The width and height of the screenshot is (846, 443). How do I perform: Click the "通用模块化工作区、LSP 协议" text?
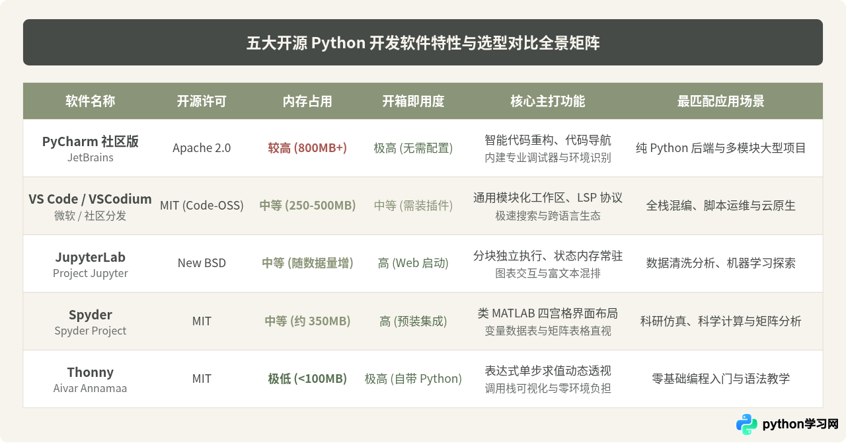[x=548, y=198]
